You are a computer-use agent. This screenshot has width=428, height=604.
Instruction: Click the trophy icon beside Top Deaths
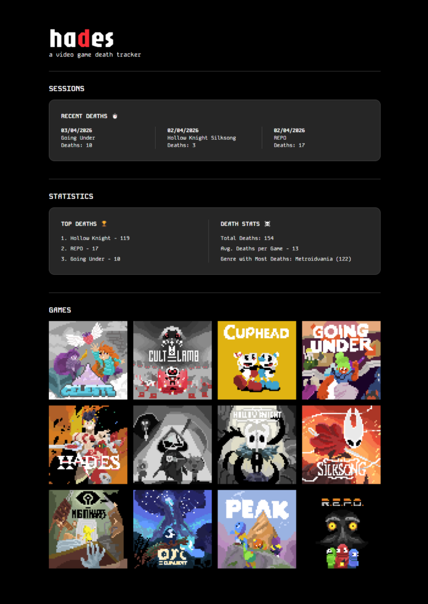tap(104, 224)
